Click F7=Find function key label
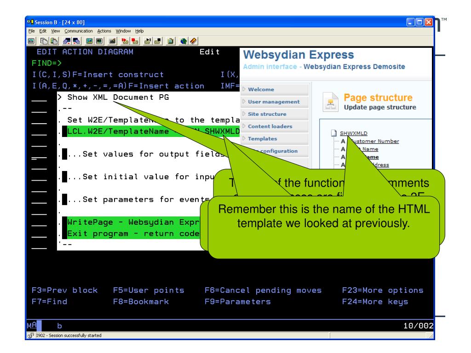The width and height of the screenshot is (471, 353). point(50,302)
